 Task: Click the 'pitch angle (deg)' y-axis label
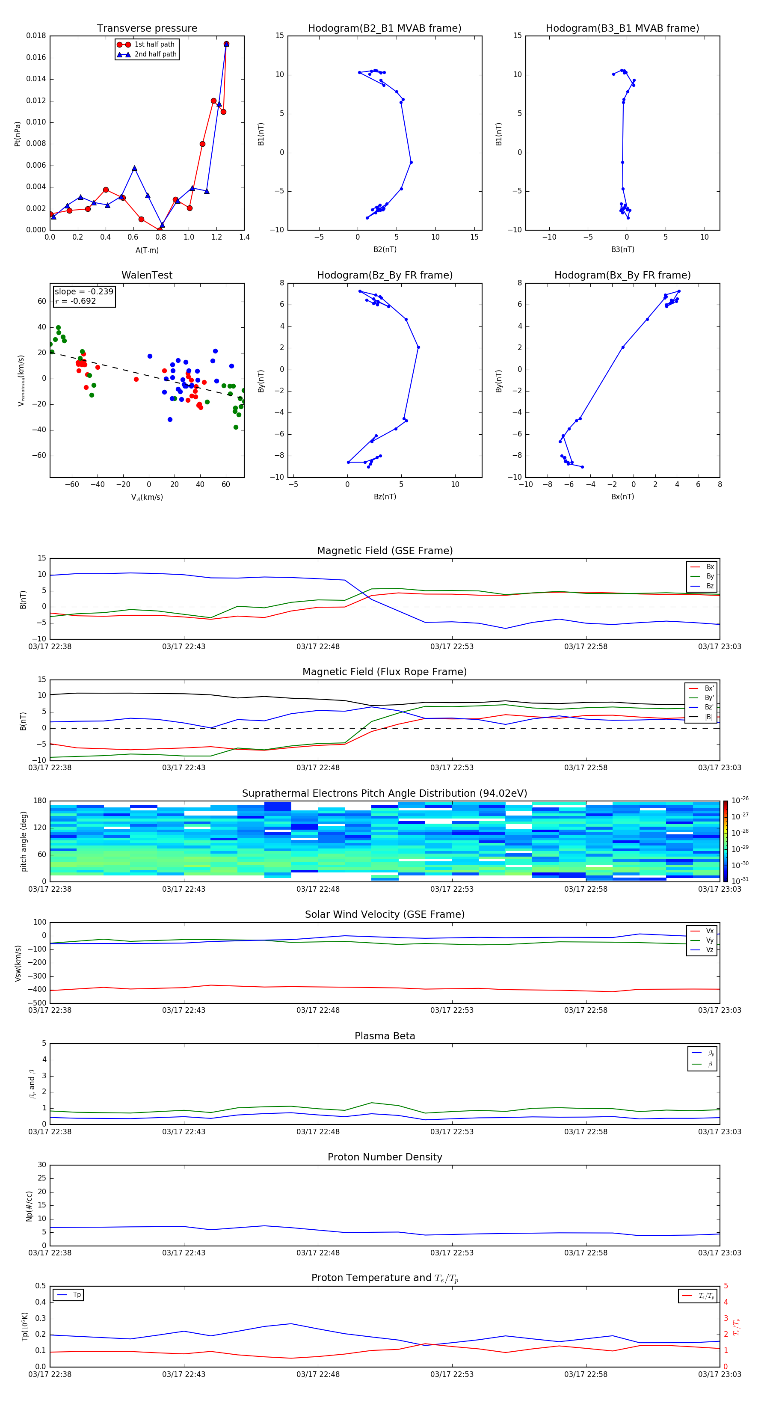tap(24, 841)
